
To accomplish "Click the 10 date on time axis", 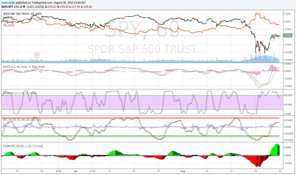I will pos(207,171).
